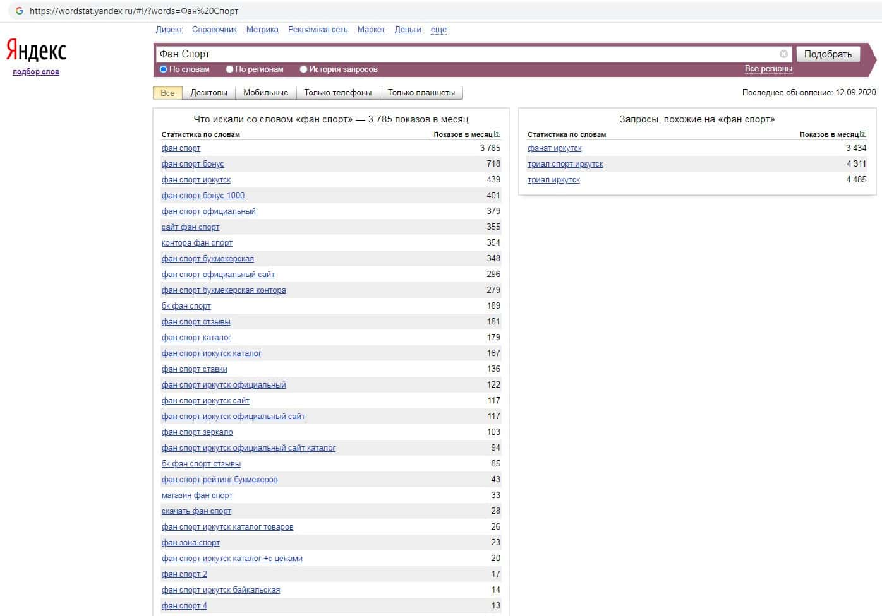
Task: Select 'История запросов' radio button
Action: [303, 69]
